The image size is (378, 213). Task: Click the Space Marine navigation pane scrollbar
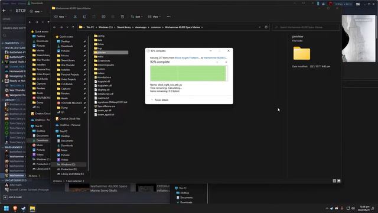click(88, 102)
